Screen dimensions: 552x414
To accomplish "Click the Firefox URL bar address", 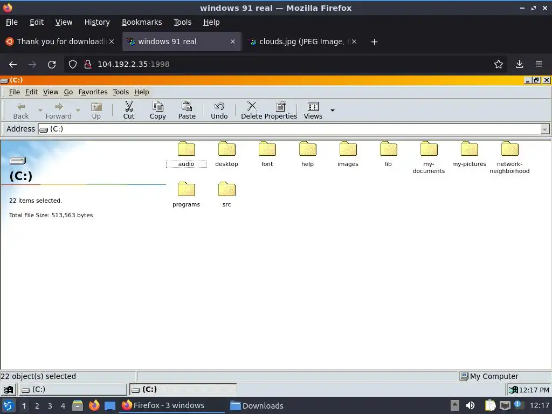I will click(x=134, y=64).
